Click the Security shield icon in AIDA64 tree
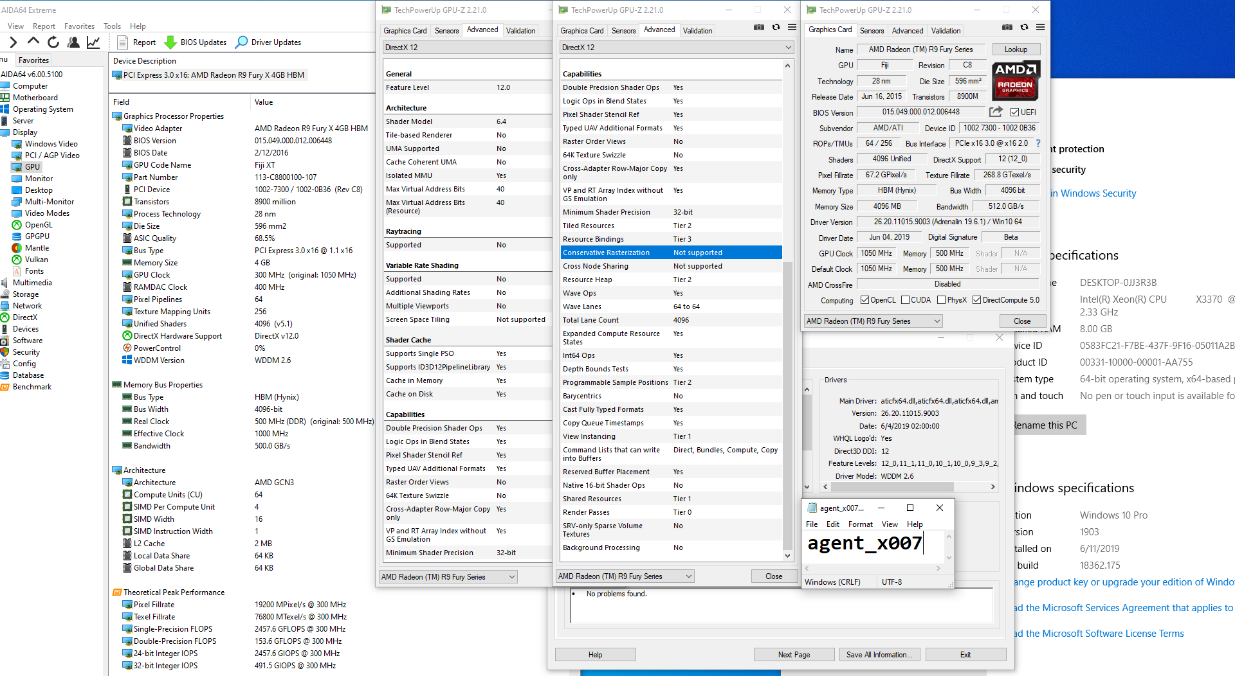The height and width of the screenshot is (676, 1235). click(5, 352)
